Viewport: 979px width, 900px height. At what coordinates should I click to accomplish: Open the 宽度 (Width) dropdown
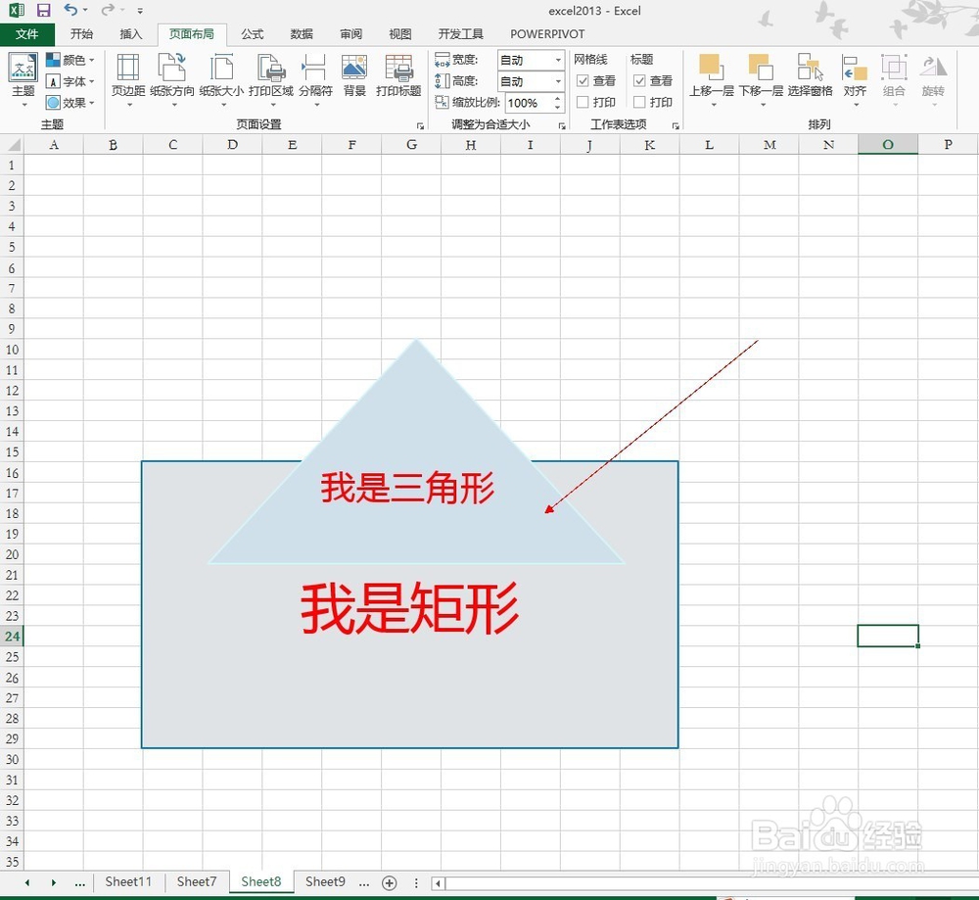click(x=559, y=59)
